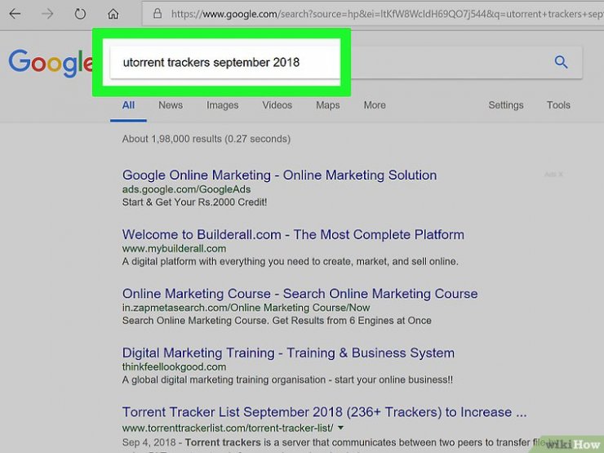Select the All results tab

(128, 105)
